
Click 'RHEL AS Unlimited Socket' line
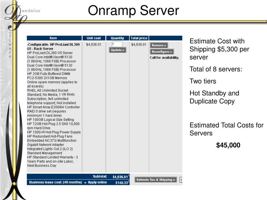point(48,90)
